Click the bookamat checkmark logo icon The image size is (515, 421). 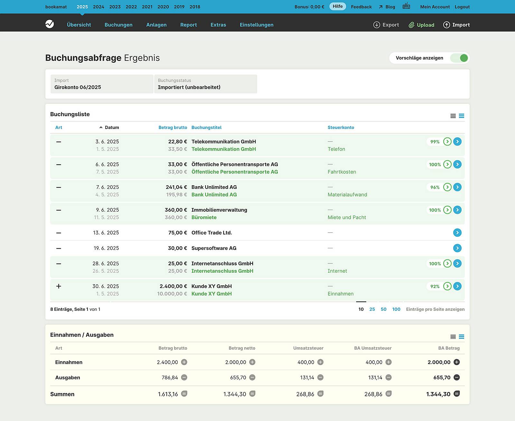click(50, 24)
